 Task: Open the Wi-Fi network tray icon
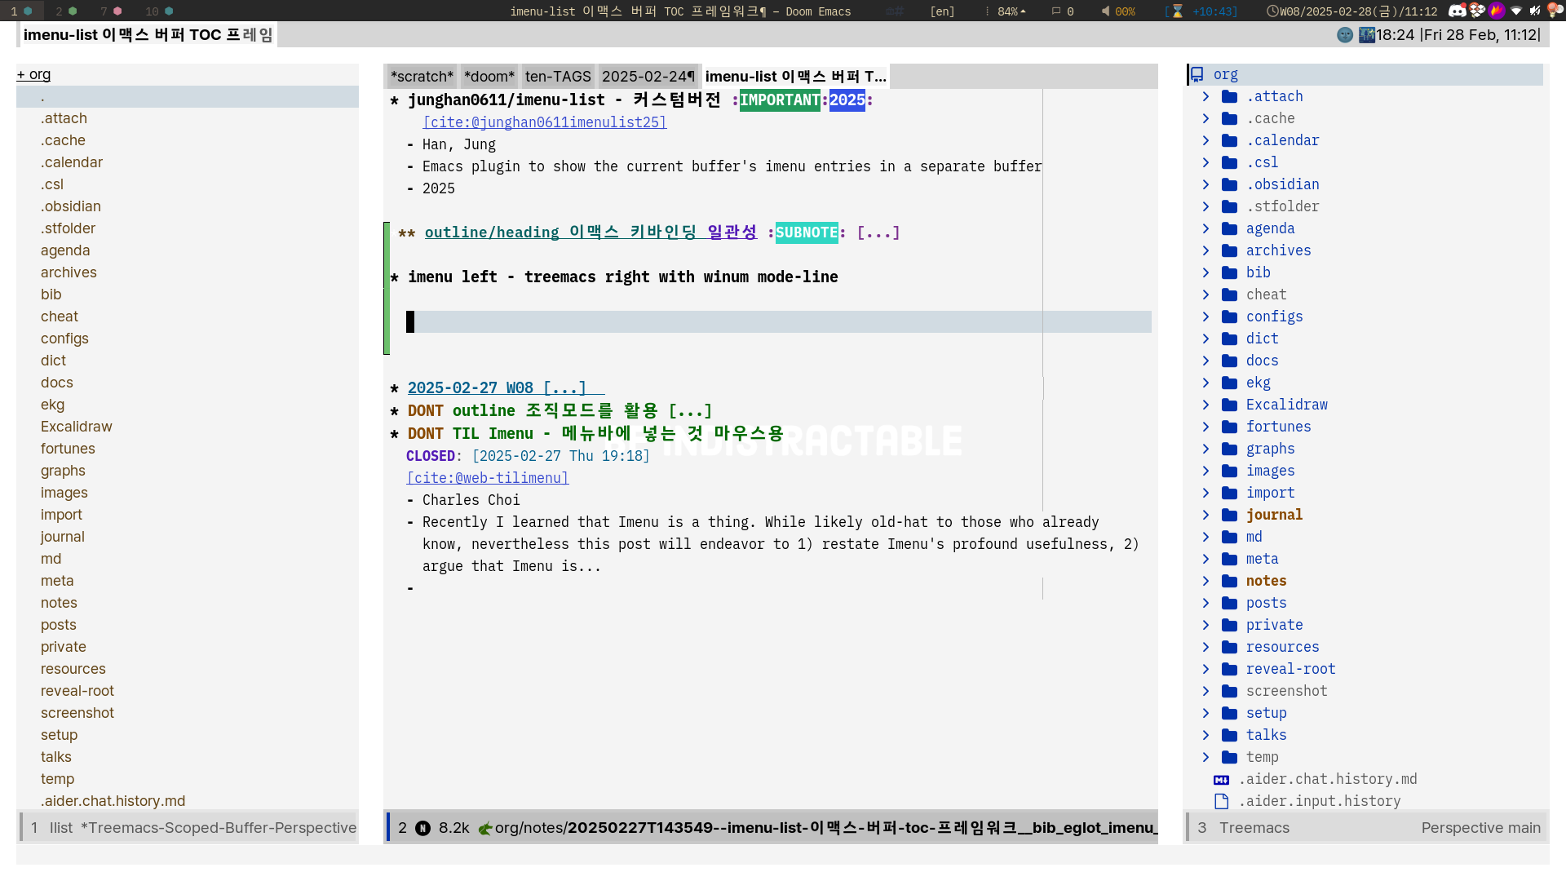(x=1516, y=11)
